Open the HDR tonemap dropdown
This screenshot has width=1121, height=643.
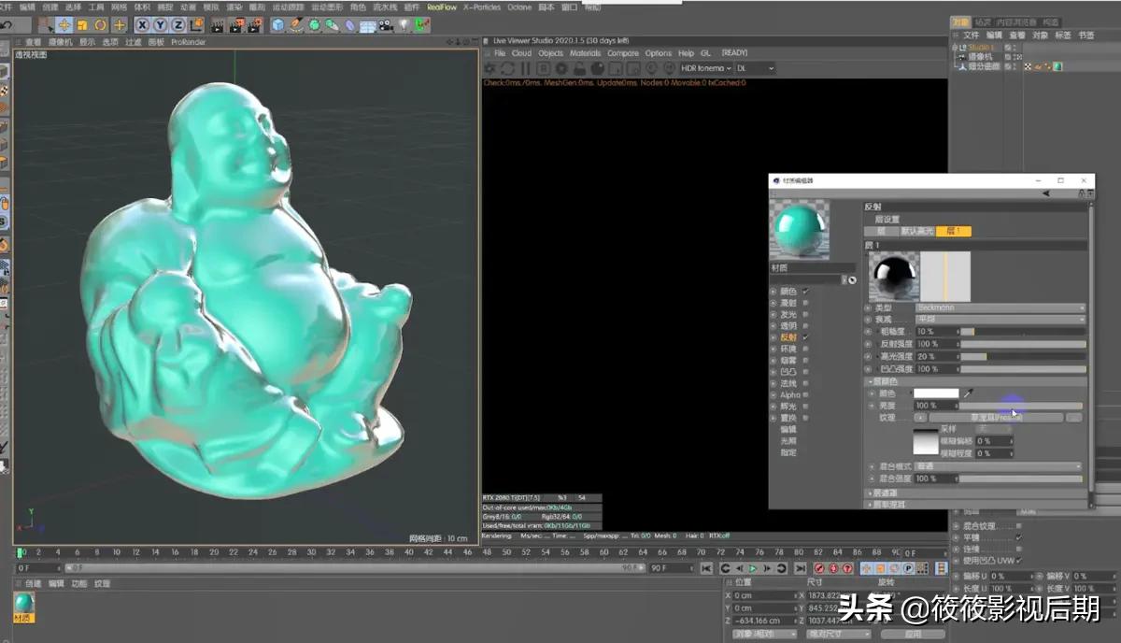705,68
